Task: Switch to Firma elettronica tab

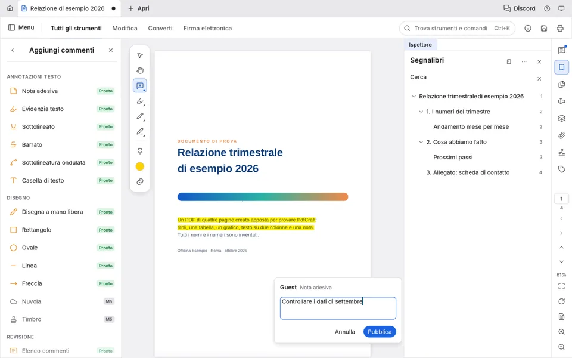Action: point(207,28)
